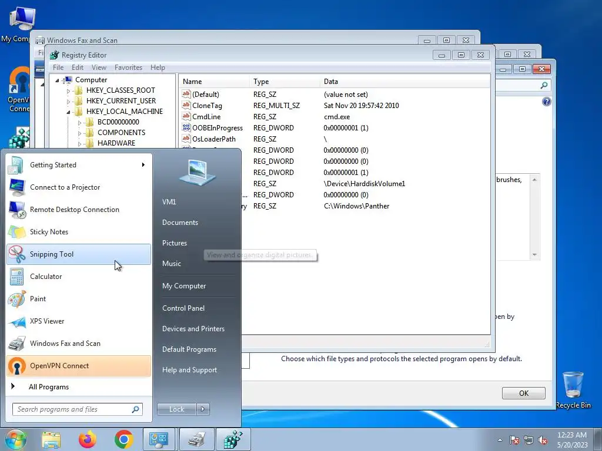The image size is (602, 451).
Task: Open Control Panel from Start menu
Action: click(183, 308)
